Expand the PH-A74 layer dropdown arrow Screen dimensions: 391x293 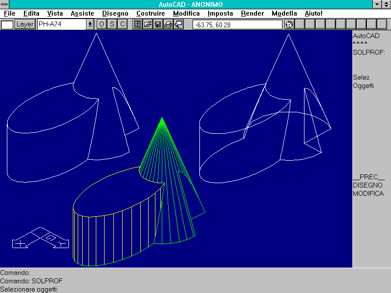click(x=90, y=24)
